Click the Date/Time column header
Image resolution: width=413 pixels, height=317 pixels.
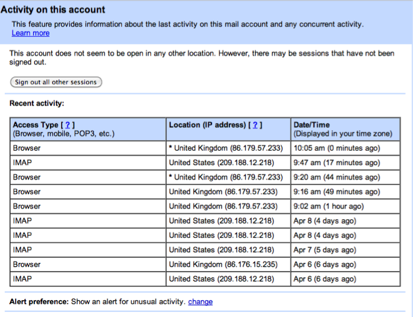click(x=311, y=125)
